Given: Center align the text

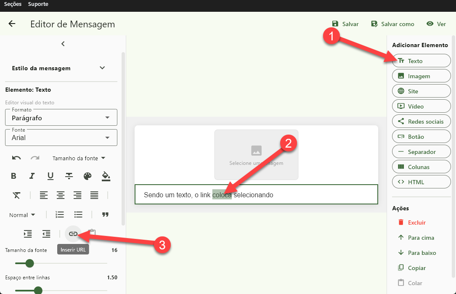Looking at the screenshot, I should 61,195.
